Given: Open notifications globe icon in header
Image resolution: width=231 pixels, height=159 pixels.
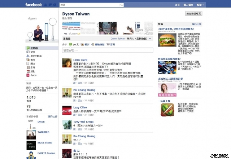Looking at the screenshot, I should [x=55, y=5].
